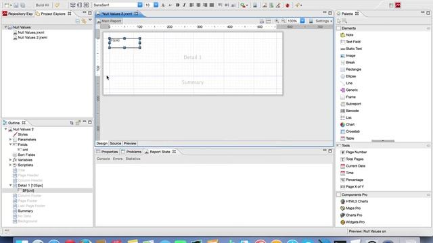Screen dimensions: 433x243
Task: Select the Note element in Palette
Action: pos(347,35)
